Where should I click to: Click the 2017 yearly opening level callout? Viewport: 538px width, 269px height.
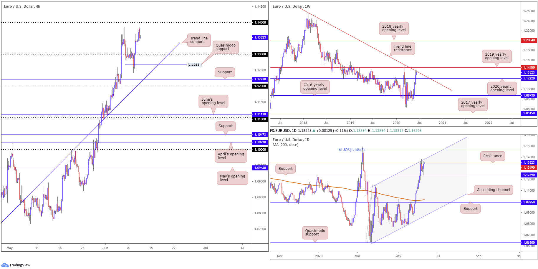pyautogui.click(x=473, y=104)
